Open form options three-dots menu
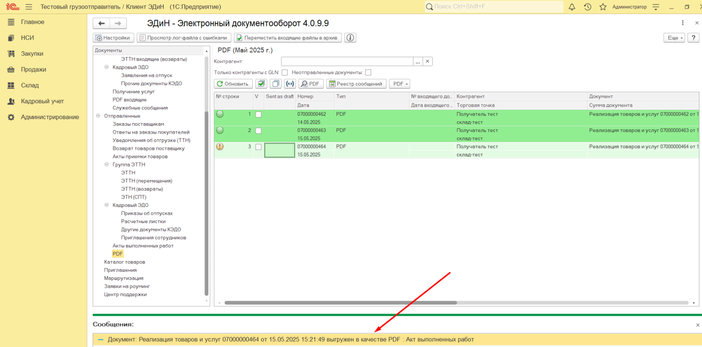The width and height of the screenshot is (702, 347). coord(683,23)
